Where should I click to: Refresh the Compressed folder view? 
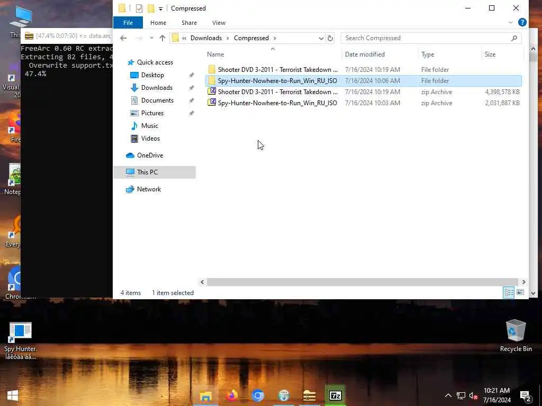coord(330,38)
